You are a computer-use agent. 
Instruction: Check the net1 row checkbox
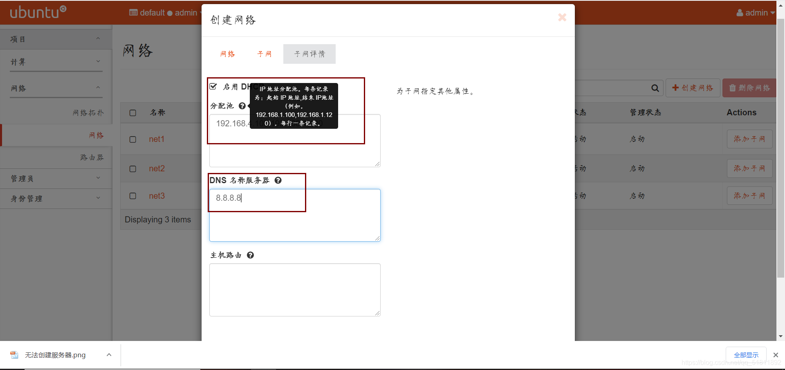point(132,139)
